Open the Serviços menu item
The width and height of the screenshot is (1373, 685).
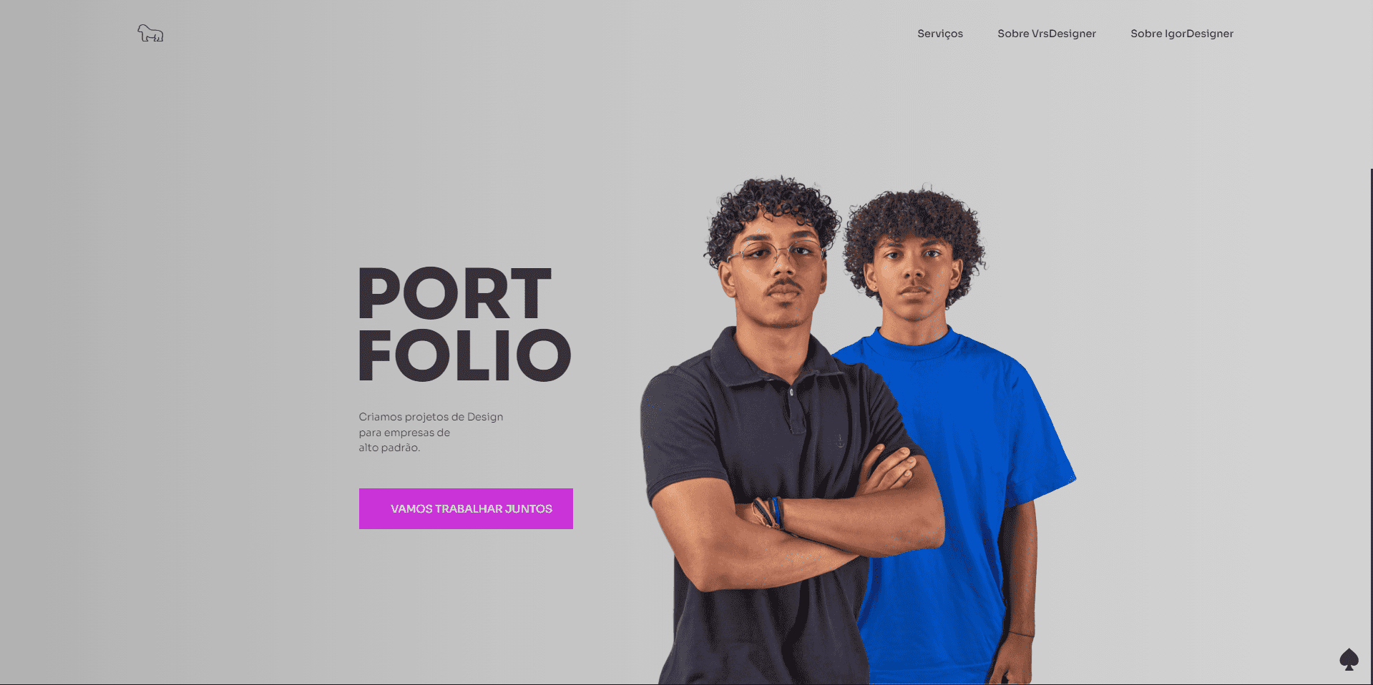[x=940, y=34]
